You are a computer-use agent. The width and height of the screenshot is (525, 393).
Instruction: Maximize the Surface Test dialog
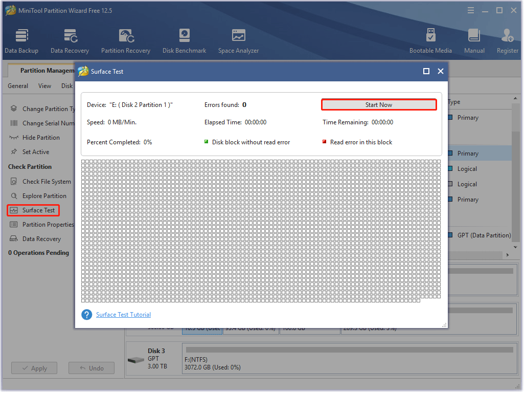pos(427,71)
